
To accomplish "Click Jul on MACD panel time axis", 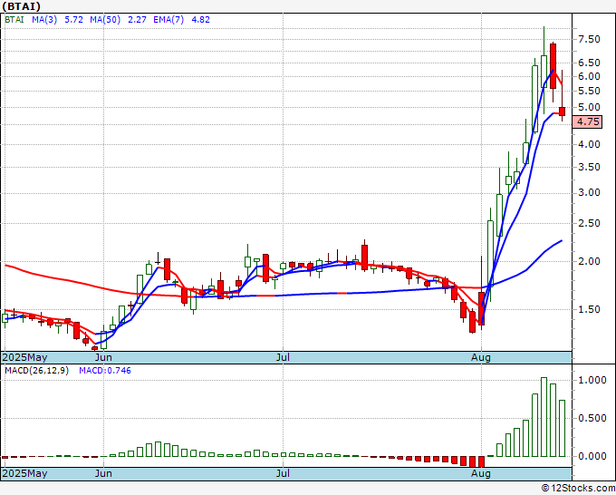I will tap(283, 473).
